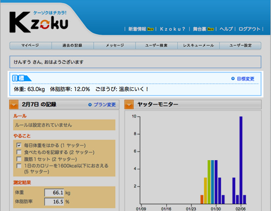Open 新着情報 link in header
Viewport: 271px width, 211px height.
(137, 29)
